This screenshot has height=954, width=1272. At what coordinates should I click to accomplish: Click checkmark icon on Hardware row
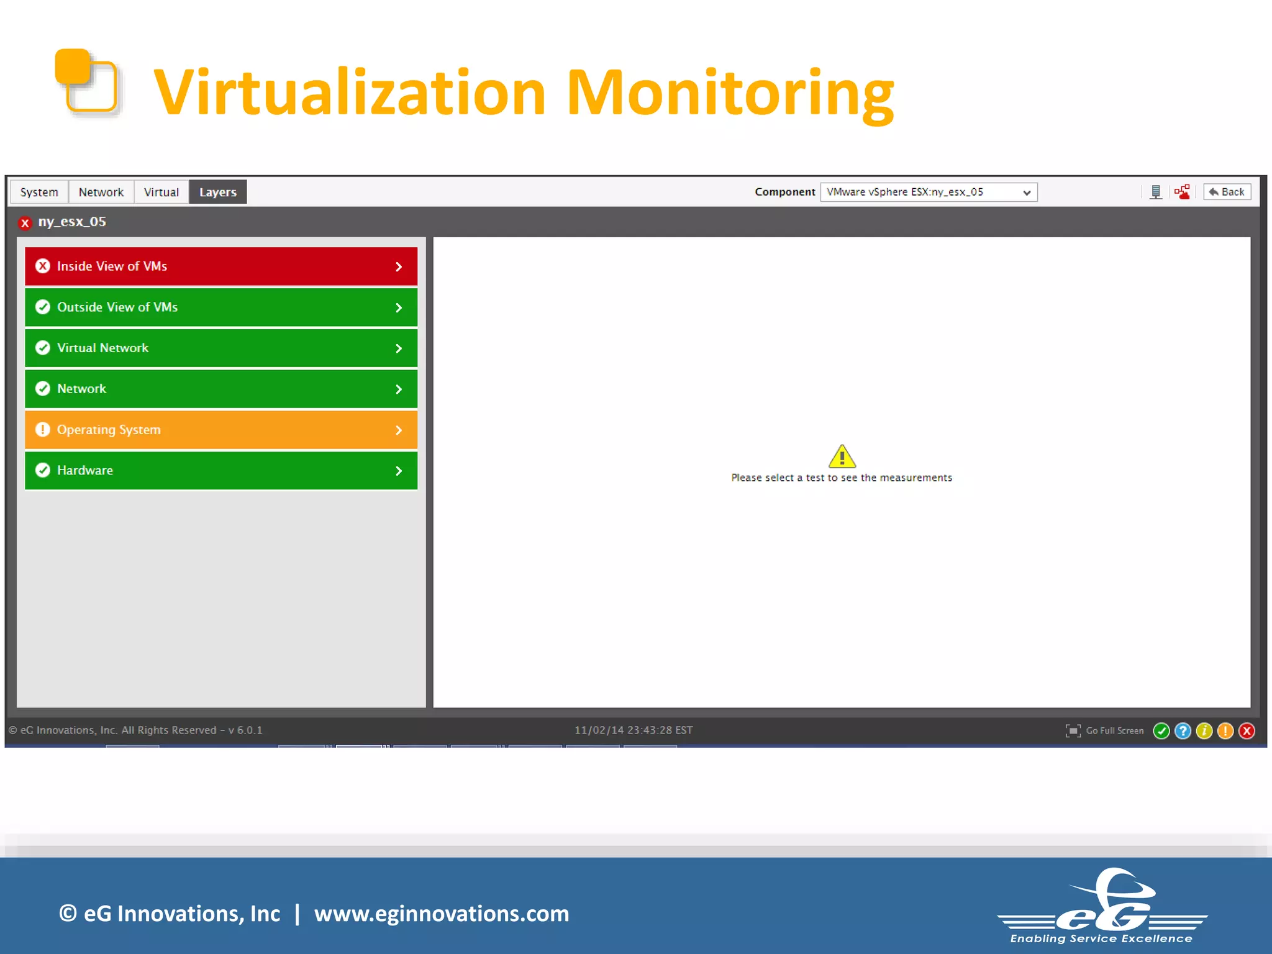[43, 470]
